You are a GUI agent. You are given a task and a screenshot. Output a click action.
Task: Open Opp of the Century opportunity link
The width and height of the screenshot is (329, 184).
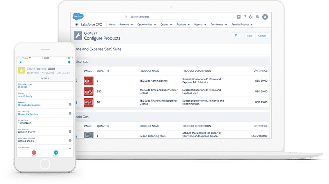point(28,114)
